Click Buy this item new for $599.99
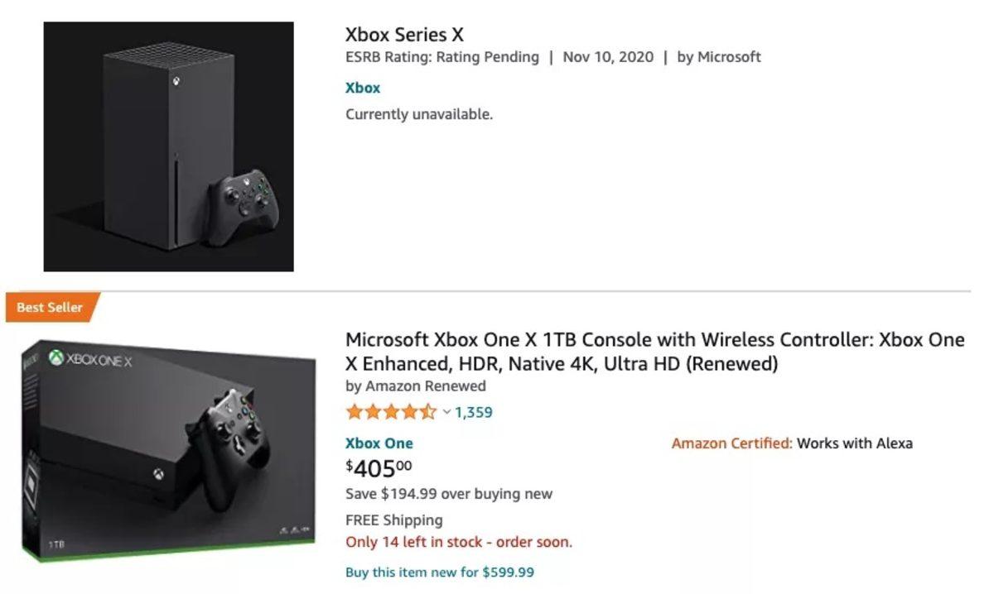 click(x=439, y=572)
